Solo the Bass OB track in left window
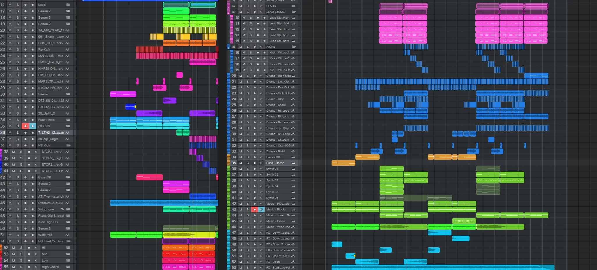 pos(17,177)
